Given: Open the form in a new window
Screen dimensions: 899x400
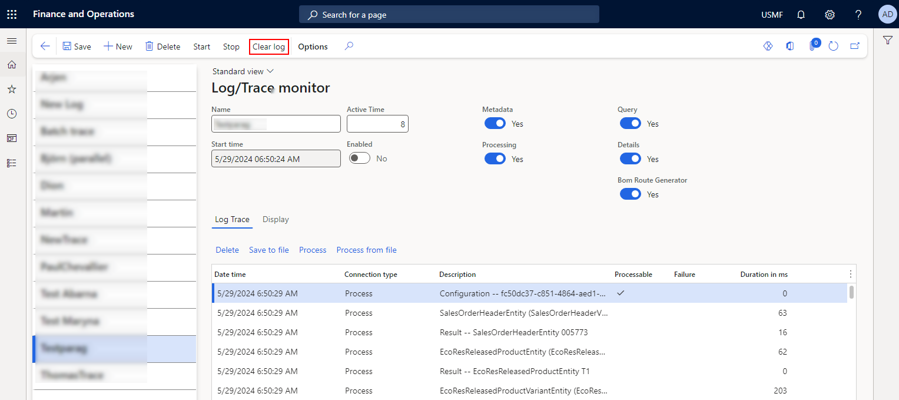Looking at the screenshot, I should 855,46.
